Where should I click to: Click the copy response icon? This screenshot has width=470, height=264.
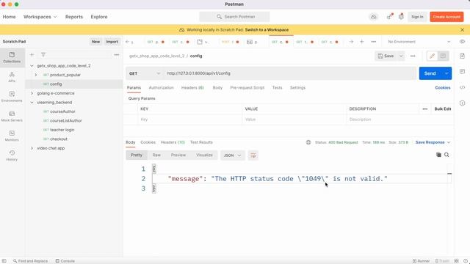438,155
